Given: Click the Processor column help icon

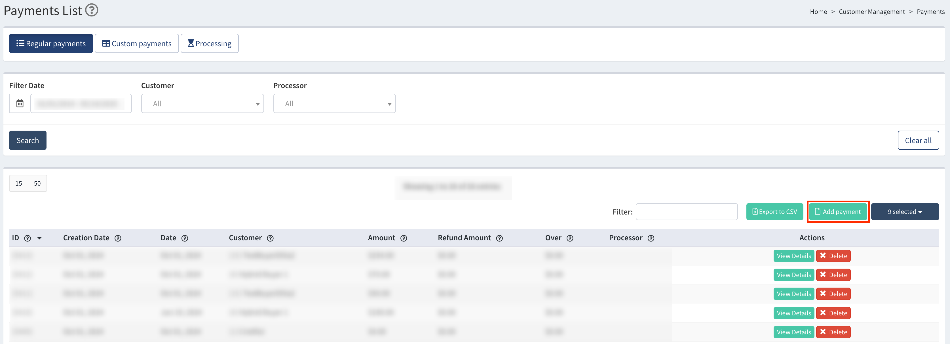Looking at the screenshot, I should (x=651, y=238).
